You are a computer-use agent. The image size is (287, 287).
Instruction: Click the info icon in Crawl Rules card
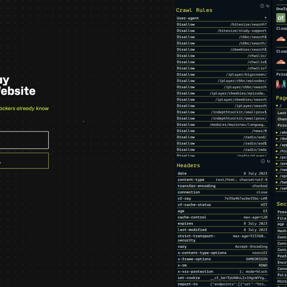pyautogui.click(x=262, y=6)
